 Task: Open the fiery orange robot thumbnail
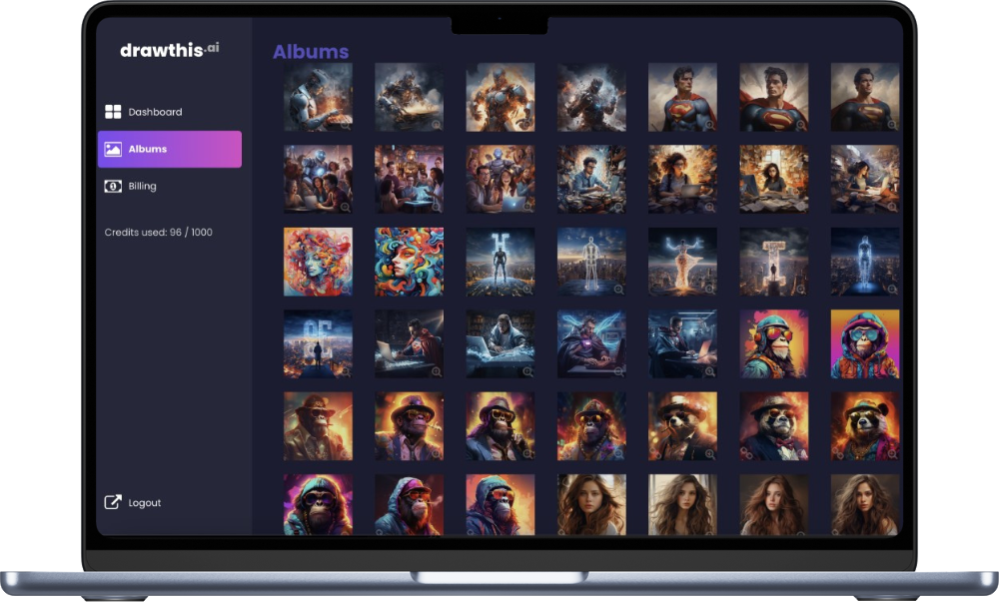[500, 98]
